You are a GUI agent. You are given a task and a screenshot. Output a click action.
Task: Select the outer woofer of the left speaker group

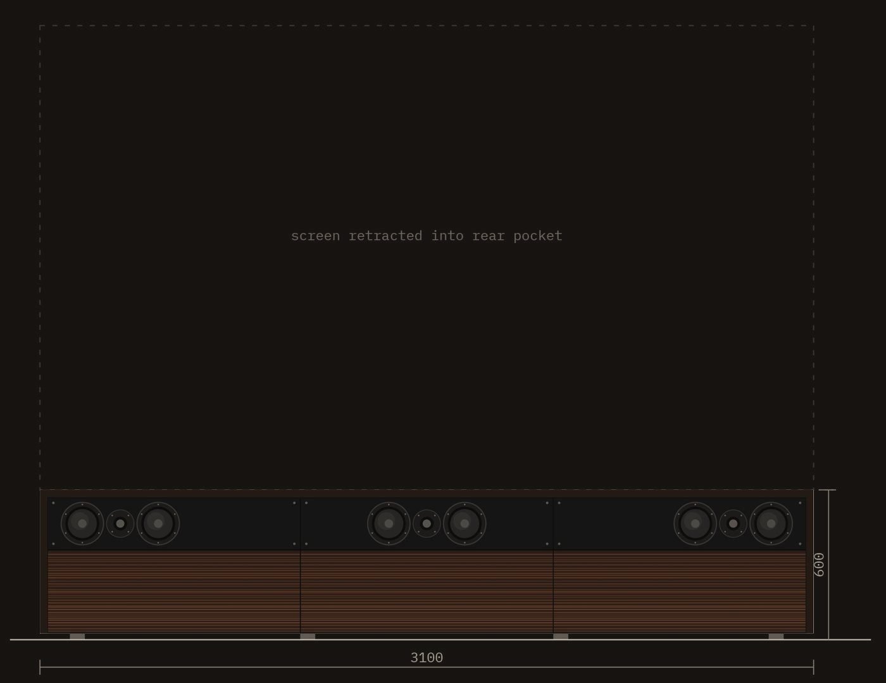tap(82, 523)
